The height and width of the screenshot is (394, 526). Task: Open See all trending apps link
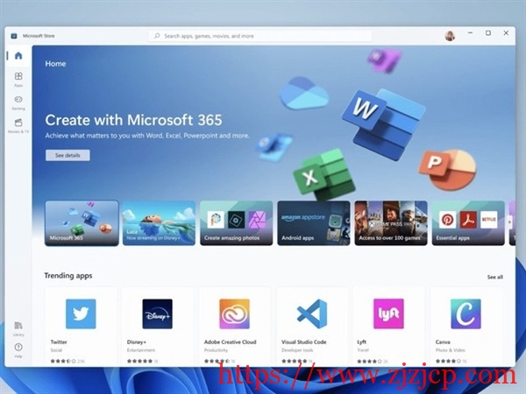pos(494,277)
